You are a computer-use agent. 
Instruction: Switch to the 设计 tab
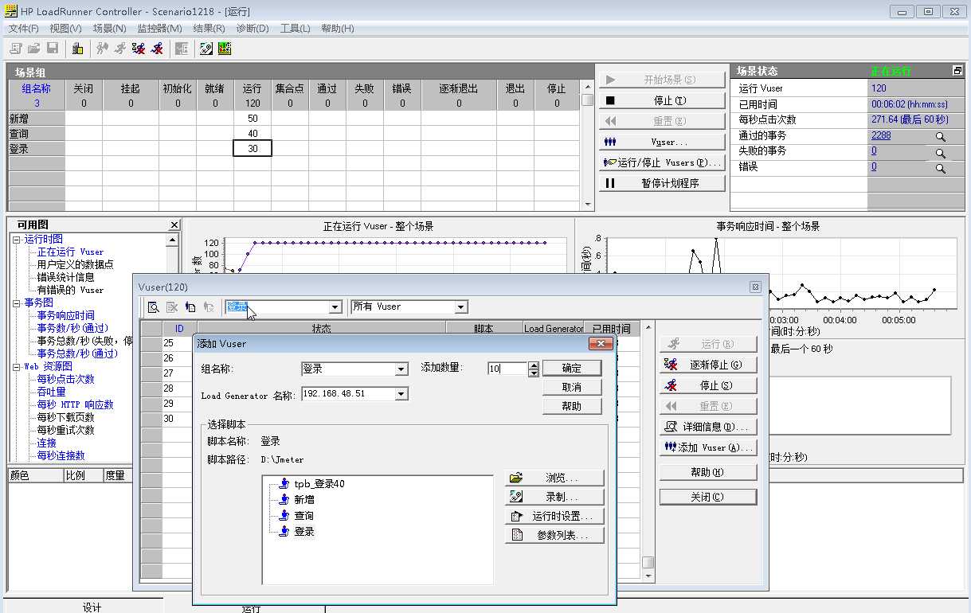click(92, 607)
